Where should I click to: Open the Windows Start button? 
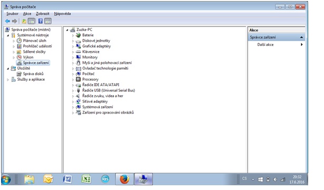click(6, 179)
